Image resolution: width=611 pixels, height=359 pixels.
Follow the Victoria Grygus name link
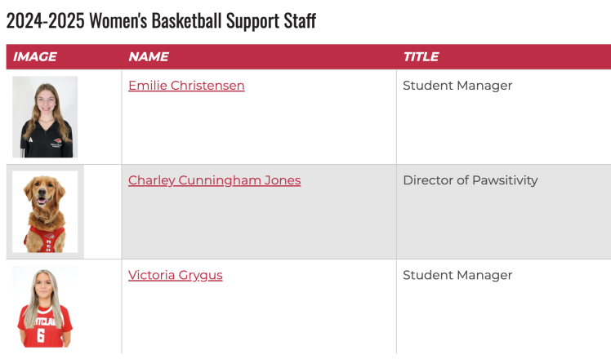click(x=175, y=275)
